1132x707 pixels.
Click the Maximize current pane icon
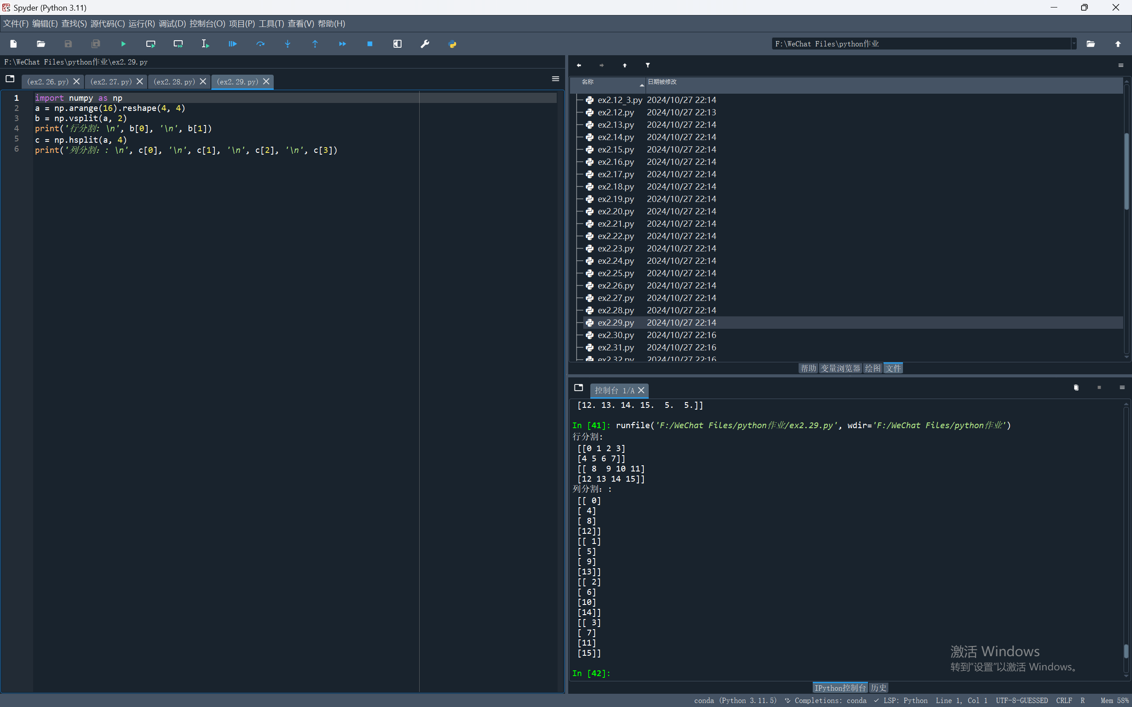click(397, 44)
